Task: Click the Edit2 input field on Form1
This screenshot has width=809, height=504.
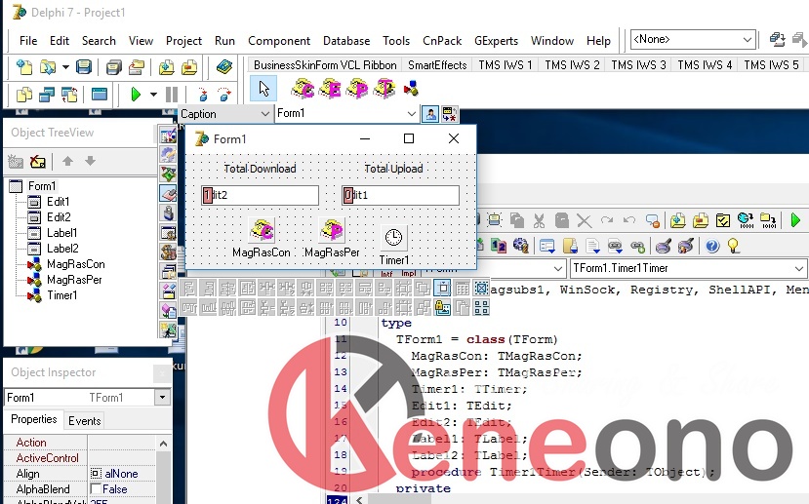Action: (260, 195)
